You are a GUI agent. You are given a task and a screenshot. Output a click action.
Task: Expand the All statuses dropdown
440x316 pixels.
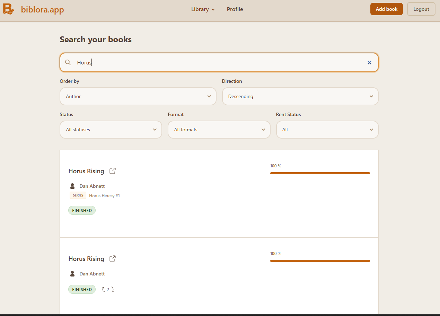111,130
